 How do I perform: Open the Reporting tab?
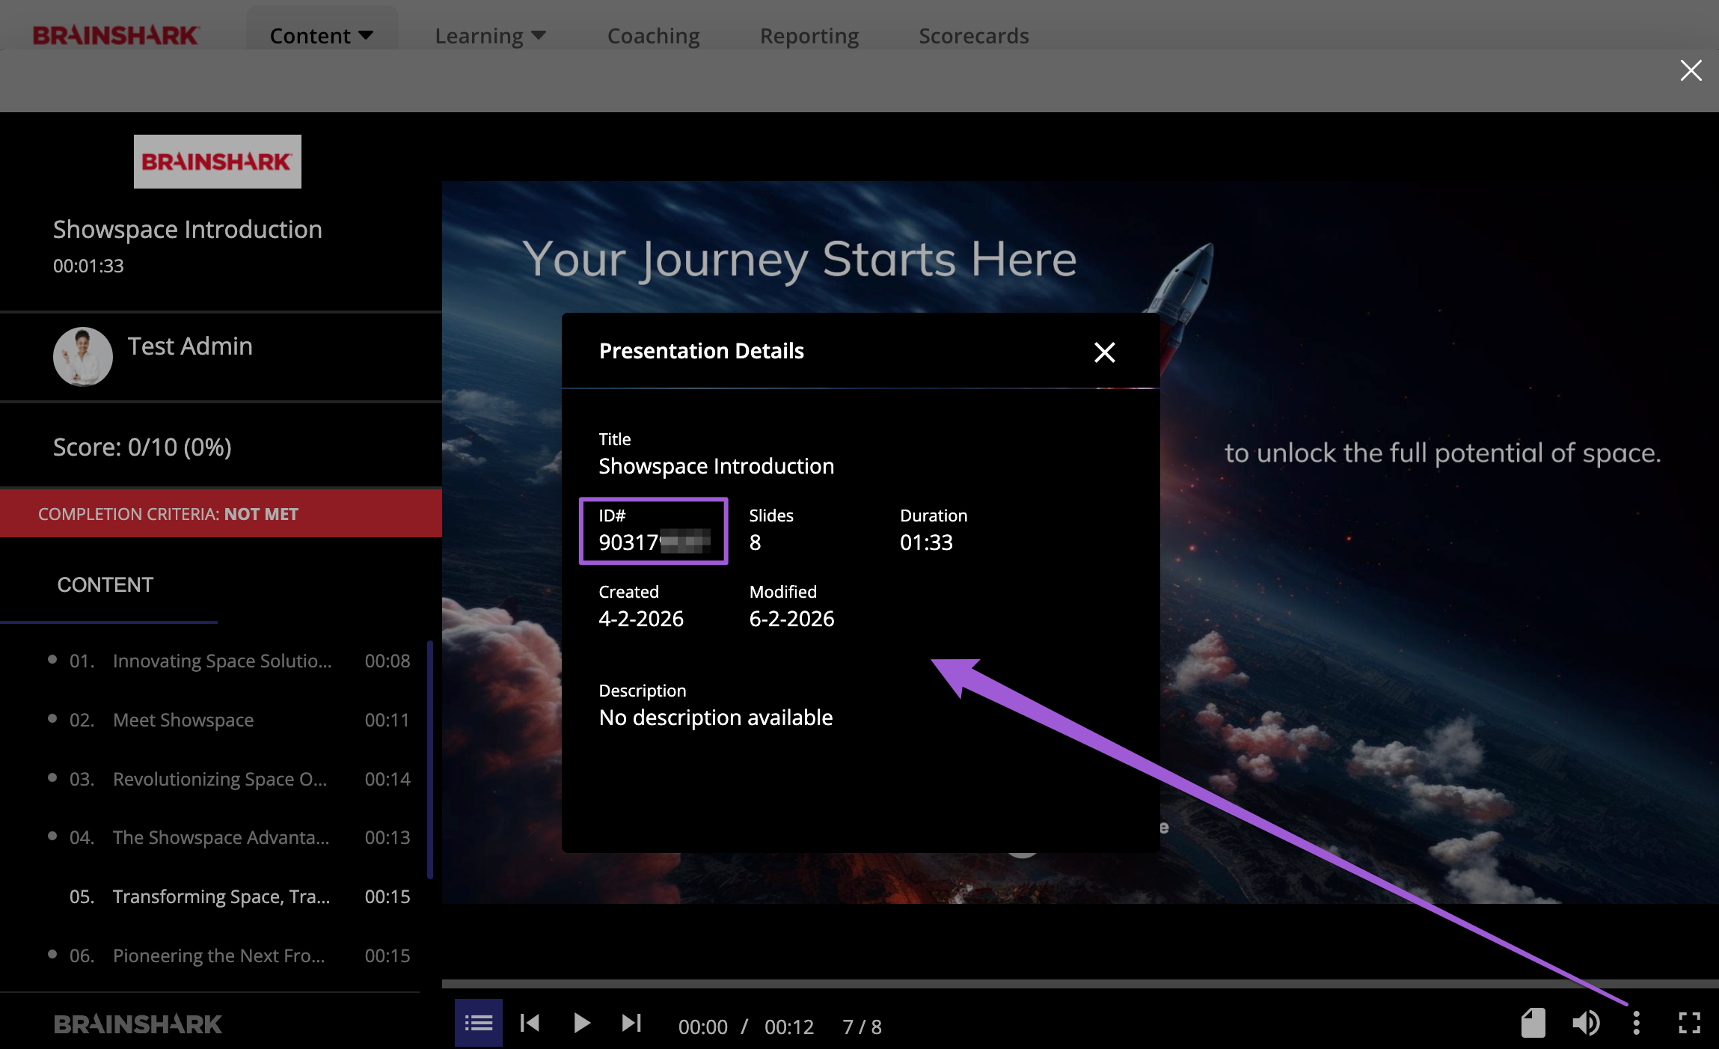click(809, 35)
